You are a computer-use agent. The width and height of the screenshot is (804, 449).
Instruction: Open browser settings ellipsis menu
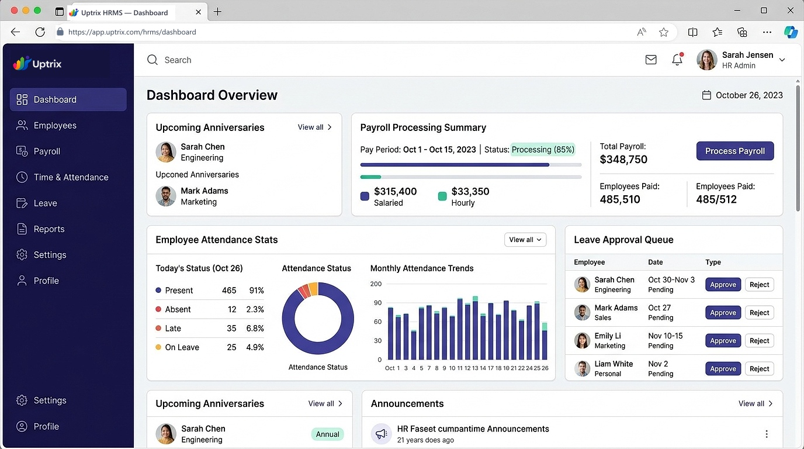(x=767, y=32)
